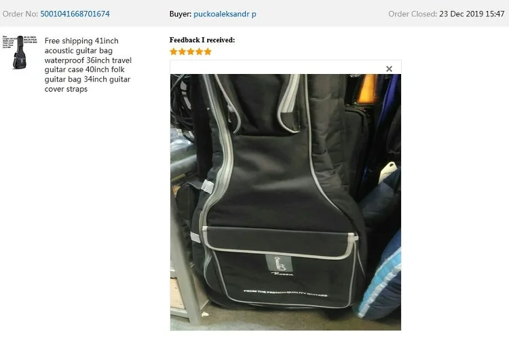Click the front pocket flap in the photo
Viewport: 509px width, 340px height.
click(280, 243)
